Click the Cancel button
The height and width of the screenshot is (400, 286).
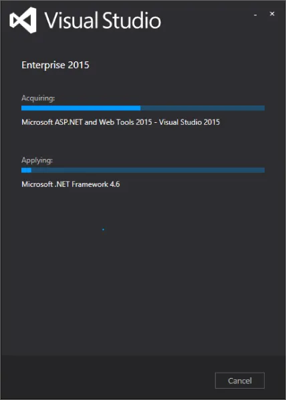[239, 381]
